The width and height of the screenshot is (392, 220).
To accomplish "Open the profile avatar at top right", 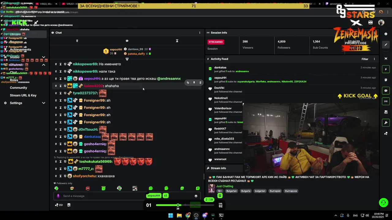I will (381, 22).
